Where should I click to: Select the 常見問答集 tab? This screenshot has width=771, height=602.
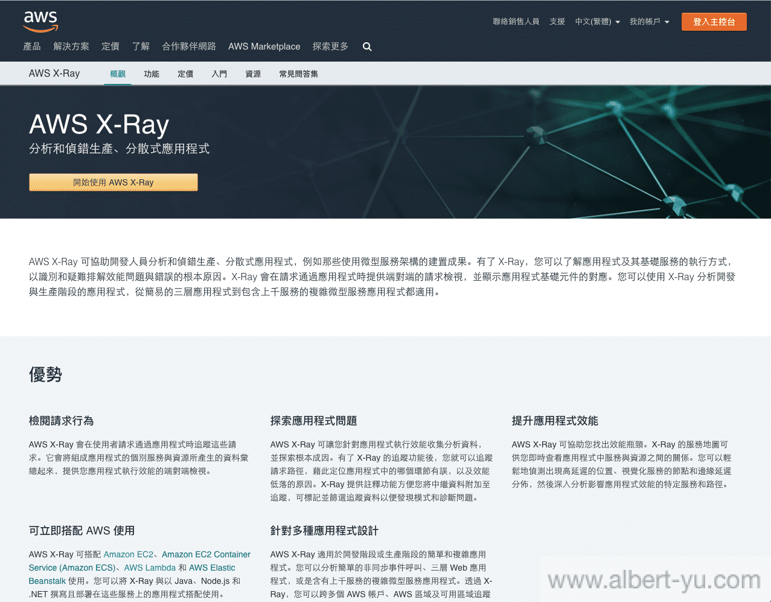[299, 74]
